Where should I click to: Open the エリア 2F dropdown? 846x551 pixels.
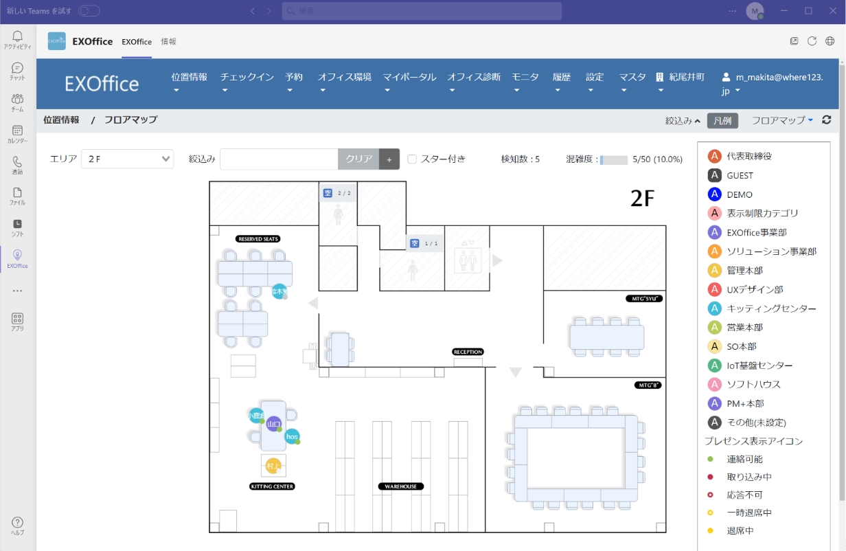click(127, 159)
